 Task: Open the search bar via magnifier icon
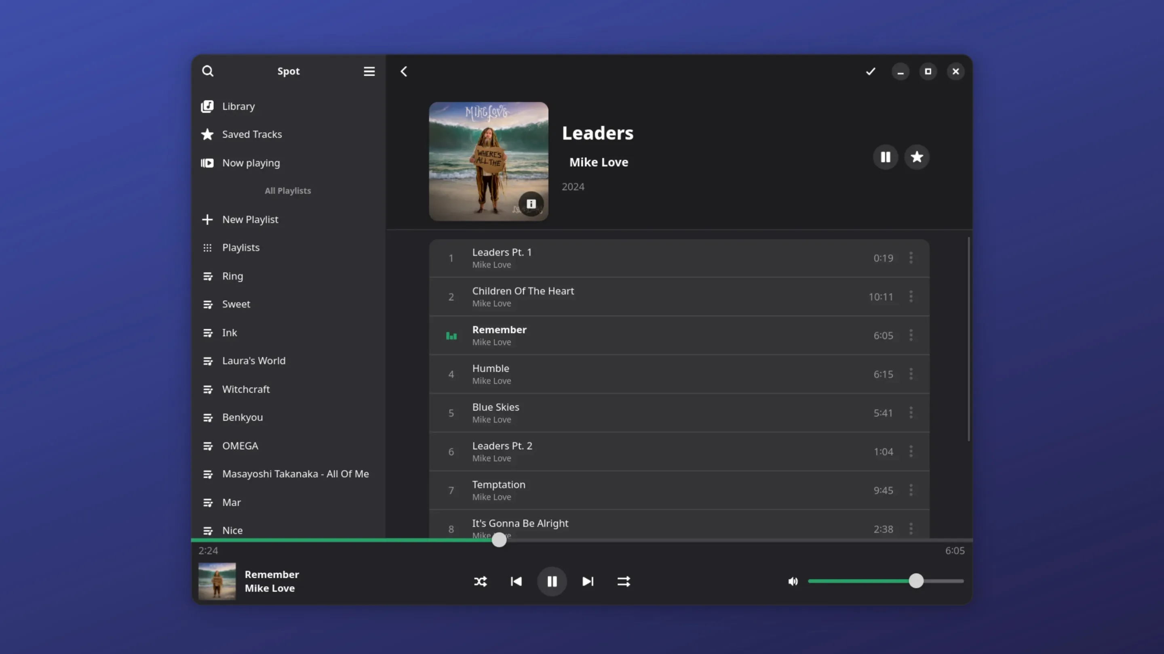(x=208, y=71)
